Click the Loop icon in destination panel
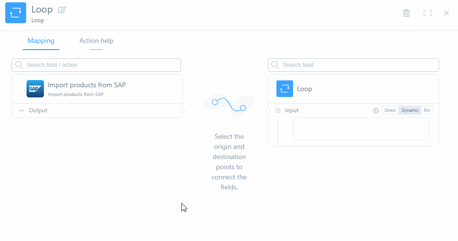This screenshot has height=241, width=458. pyautogui.click(x=285, y=89)
